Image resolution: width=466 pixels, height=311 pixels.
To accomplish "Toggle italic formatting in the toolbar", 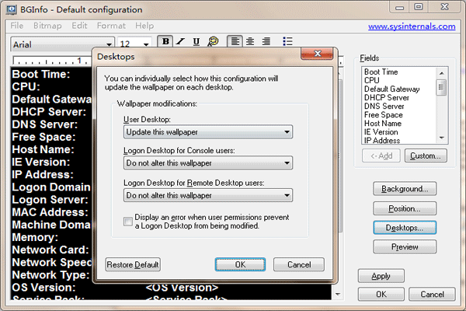I will (180, 42).
